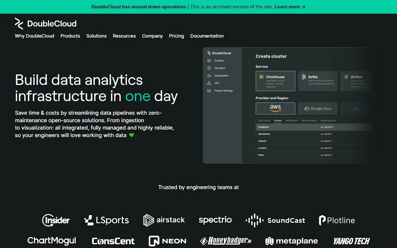
Task: Click the Transfers label in the console sidebar
Action: 220,68
